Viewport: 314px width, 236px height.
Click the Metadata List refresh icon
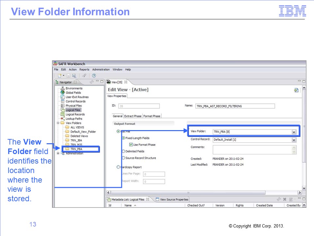pyautogui.click(x=279, y=199)
